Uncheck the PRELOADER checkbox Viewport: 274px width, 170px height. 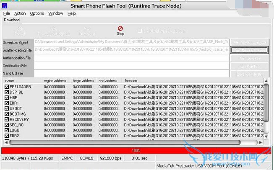tap(7, 87)
